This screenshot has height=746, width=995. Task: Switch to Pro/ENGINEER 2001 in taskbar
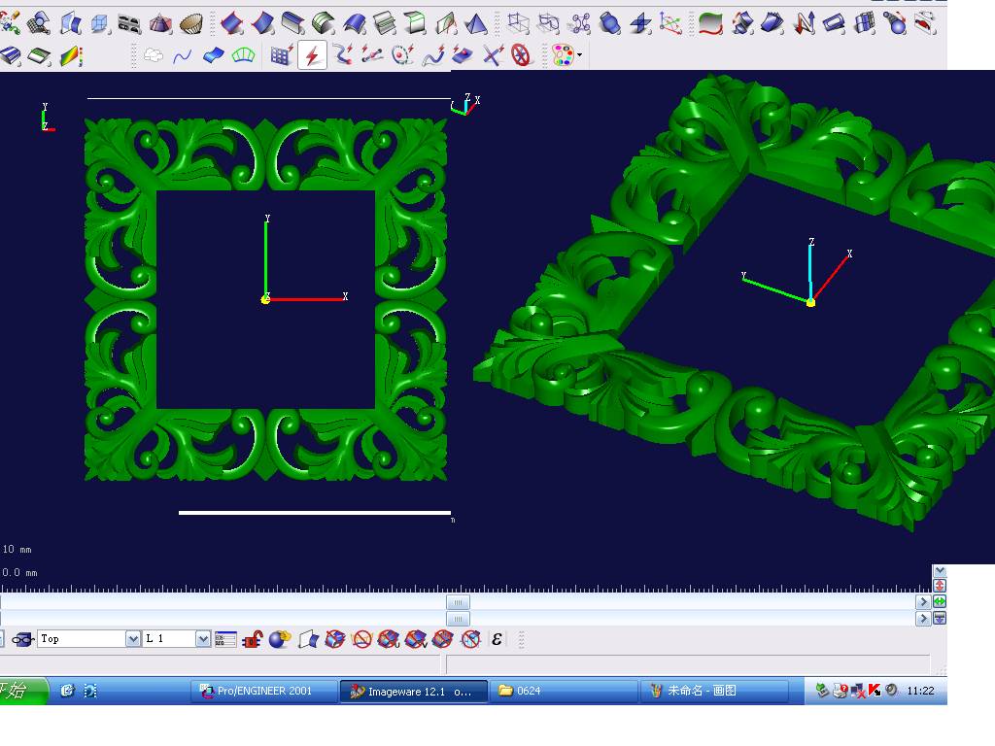[x=264, y=691]
